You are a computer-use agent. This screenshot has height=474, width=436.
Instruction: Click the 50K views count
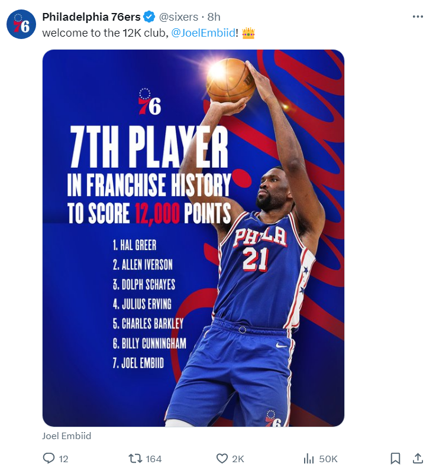pyautogui.click(x=328, y=459)
